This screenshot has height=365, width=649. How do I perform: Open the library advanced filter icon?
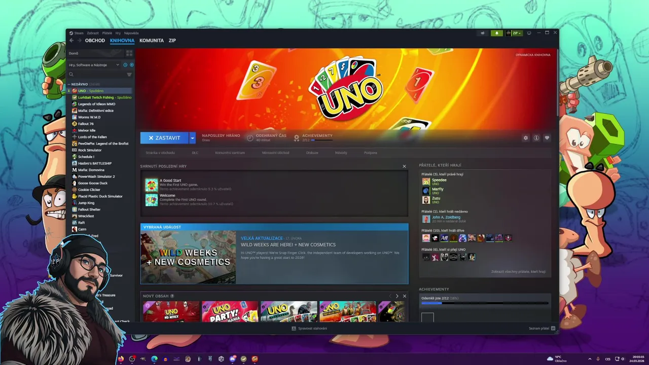pos(129,75)
